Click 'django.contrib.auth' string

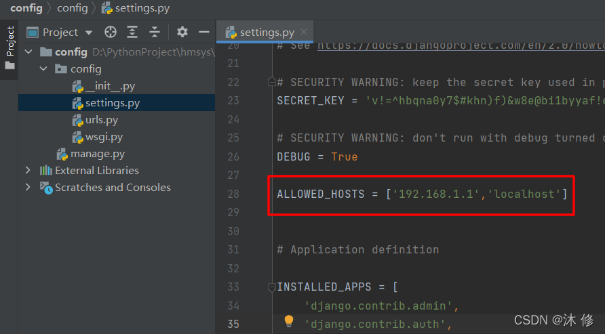point(374,325)
